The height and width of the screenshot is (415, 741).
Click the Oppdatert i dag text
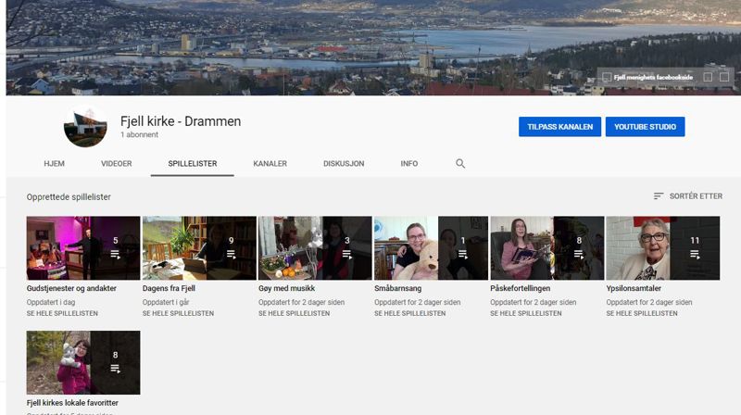pos(51,302)
